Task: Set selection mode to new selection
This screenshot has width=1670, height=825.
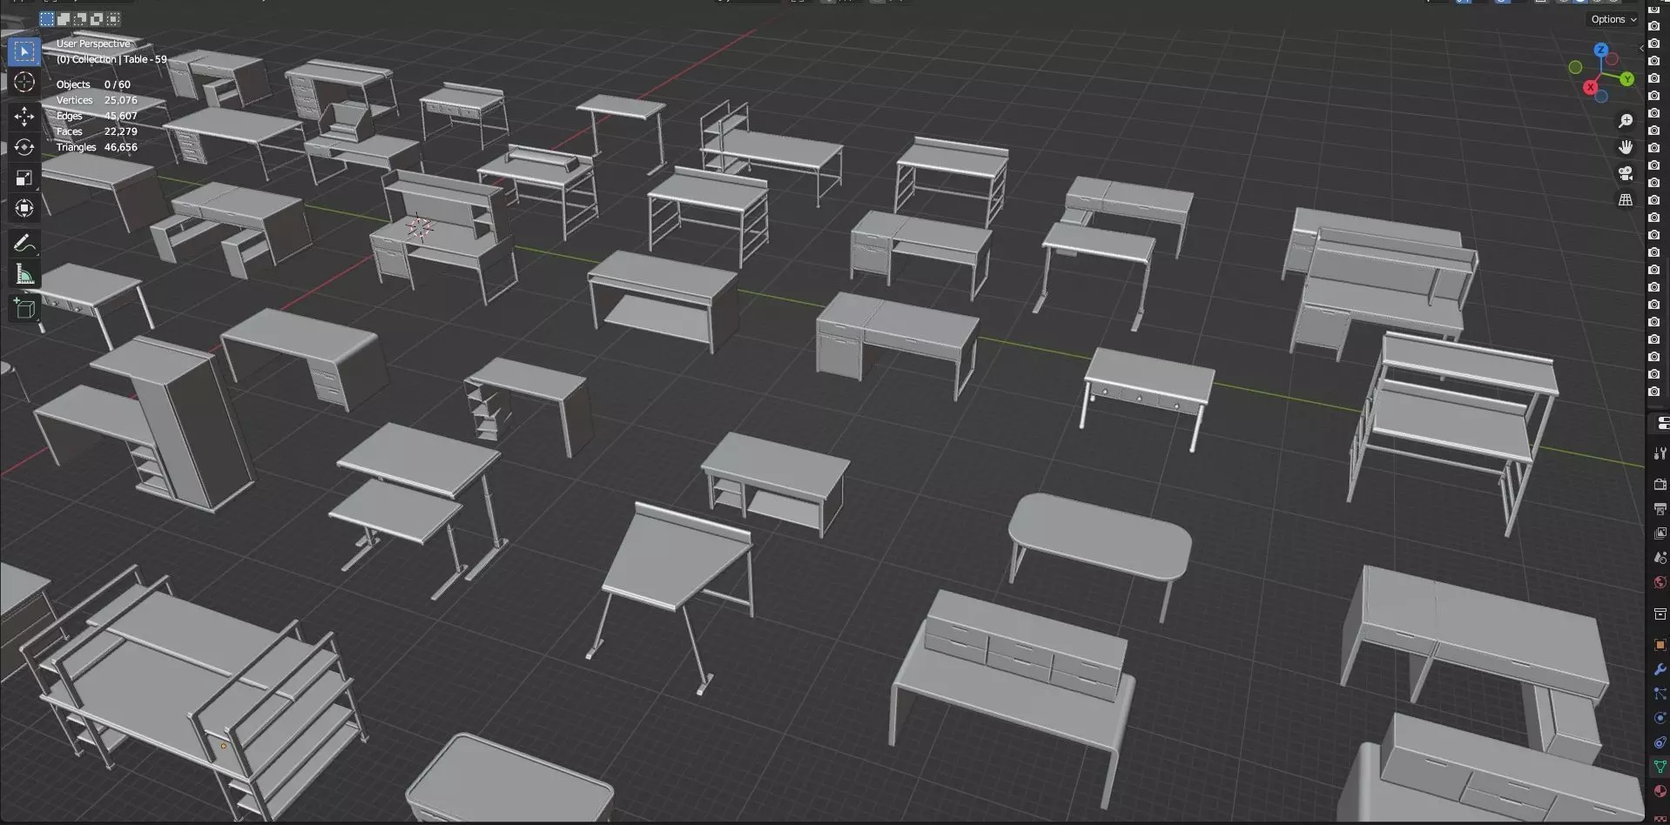Action: [x=47, y=18]
